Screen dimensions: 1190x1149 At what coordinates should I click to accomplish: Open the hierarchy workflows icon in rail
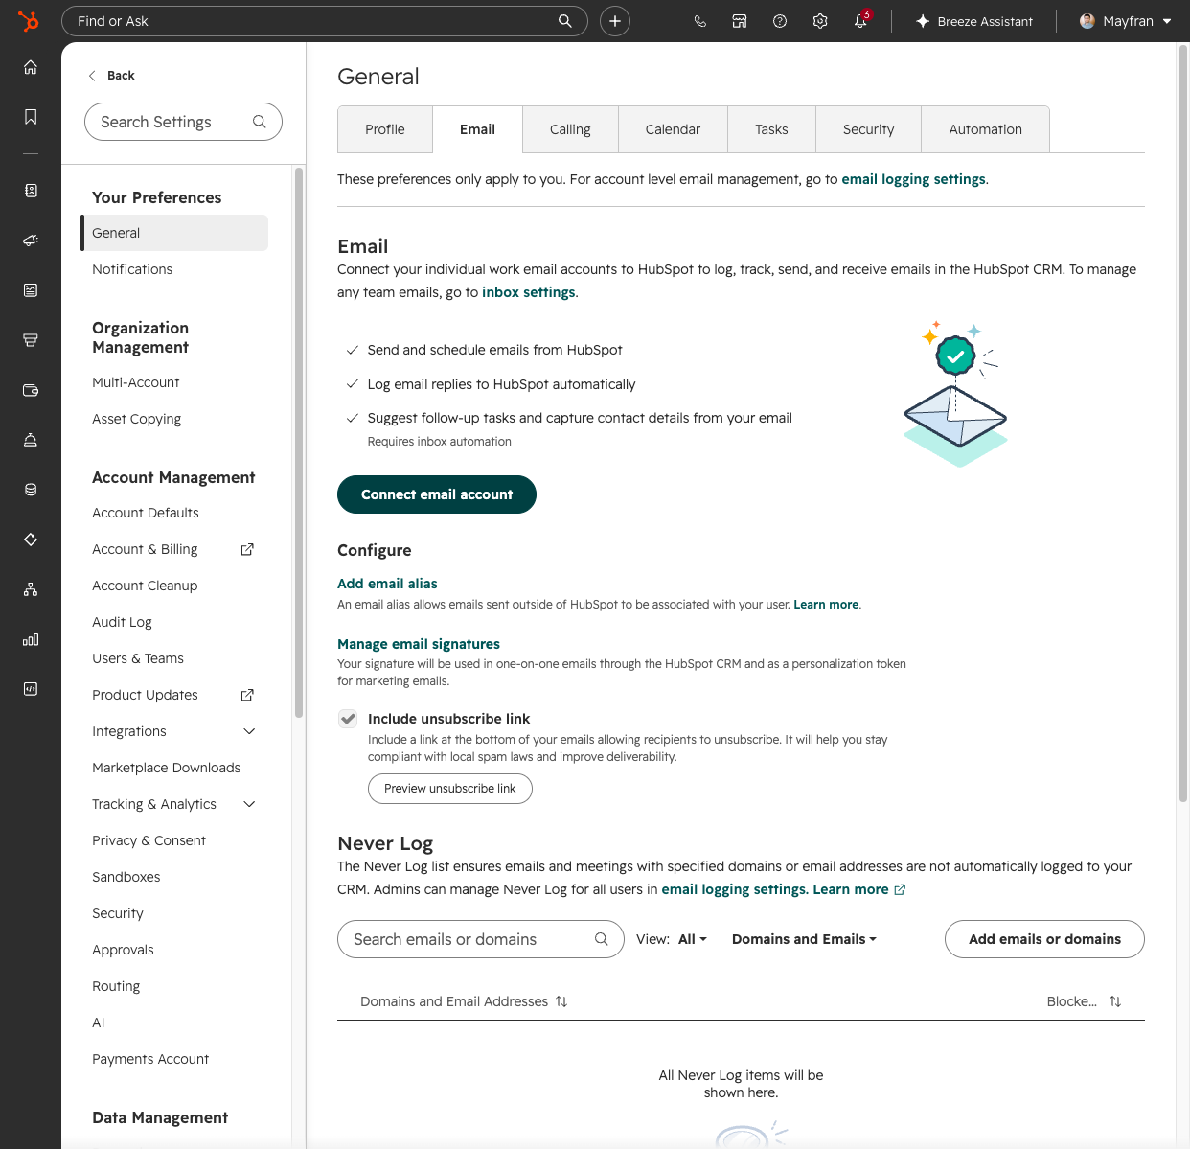pyautogui.click(x=31, y=589)
